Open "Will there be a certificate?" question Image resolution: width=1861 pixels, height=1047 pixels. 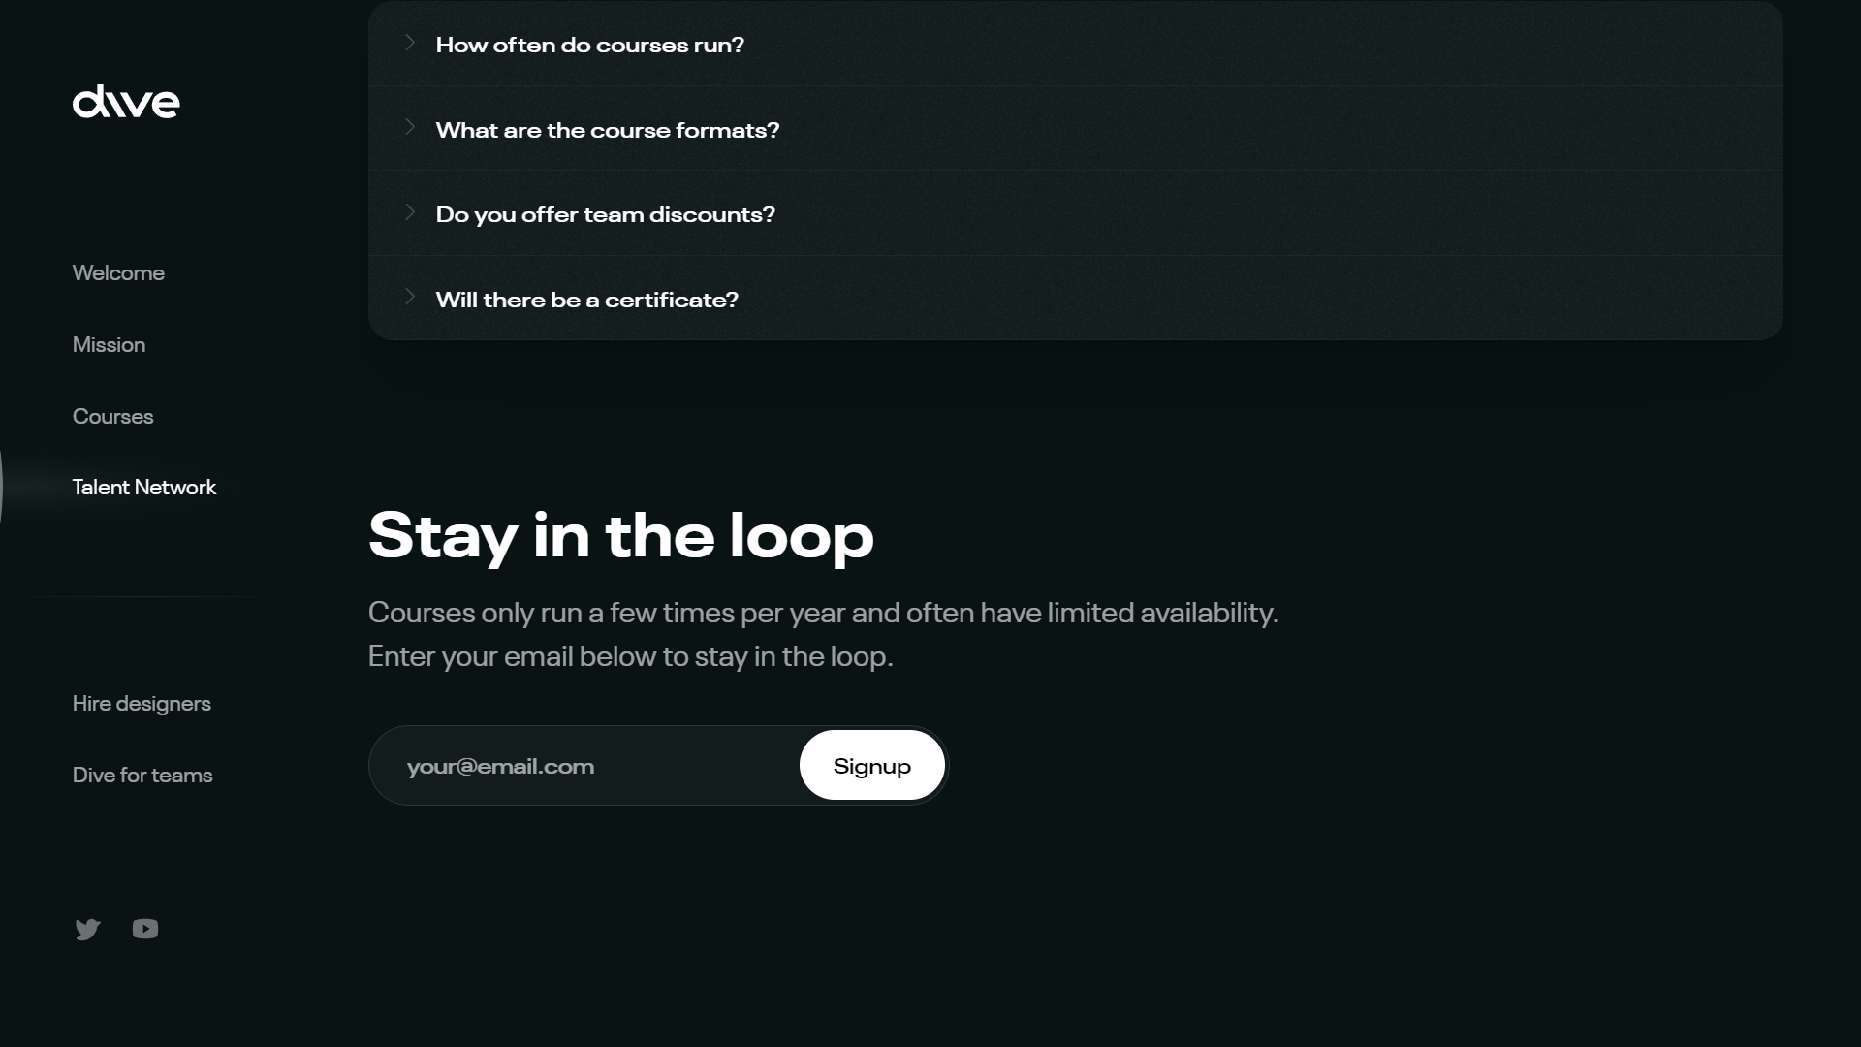pyautogui.click(x=586, y=300)
